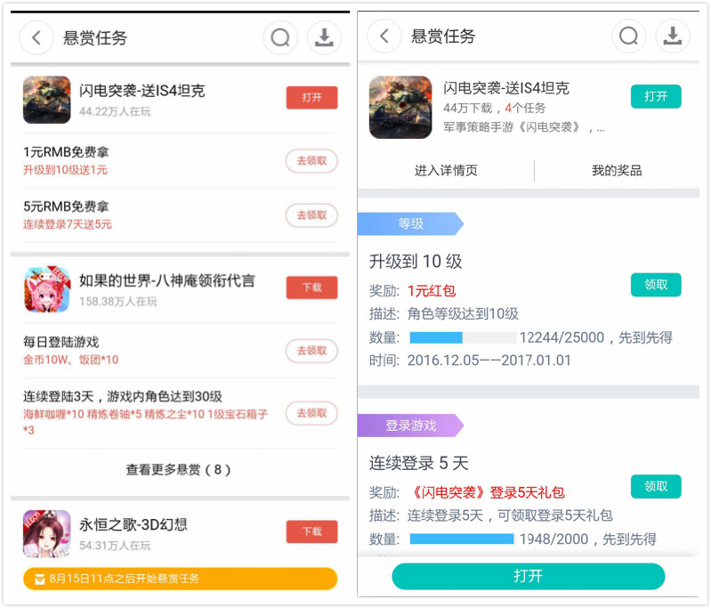Click 去领取 for the 1元RMB免费拿 task
Screen dimensions: 711x608
pos(311,161)
